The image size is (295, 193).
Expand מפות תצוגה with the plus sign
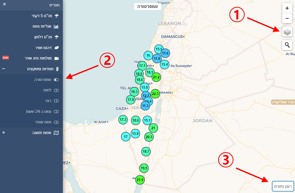(x=4, y=133)
